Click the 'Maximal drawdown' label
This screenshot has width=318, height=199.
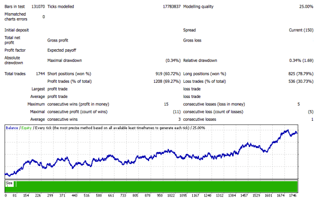point(65,60)
